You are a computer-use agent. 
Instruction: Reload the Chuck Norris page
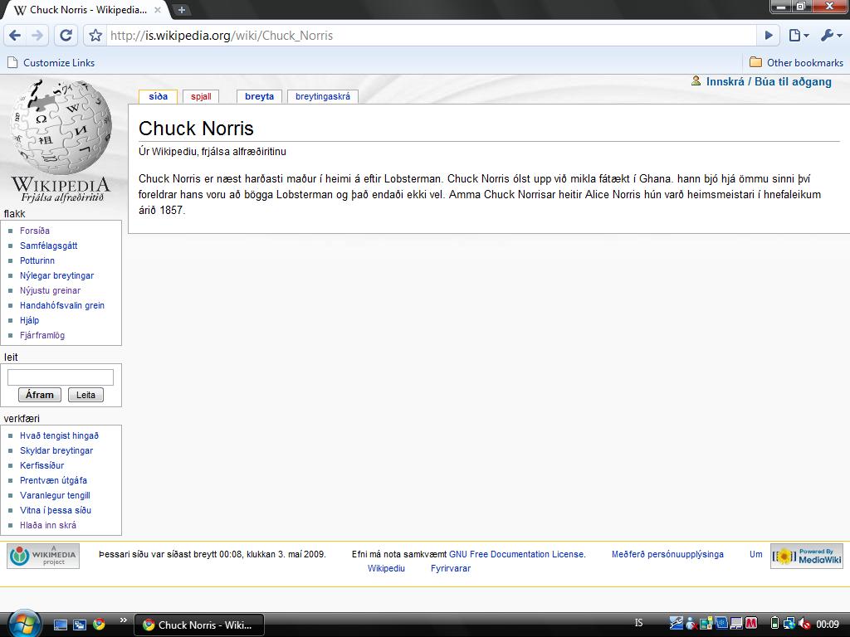[x=66, y=36]
